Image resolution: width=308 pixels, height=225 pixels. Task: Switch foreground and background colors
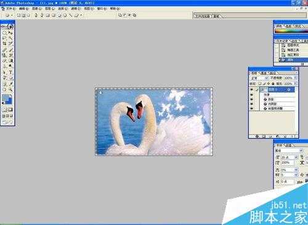tap(11, 96)
